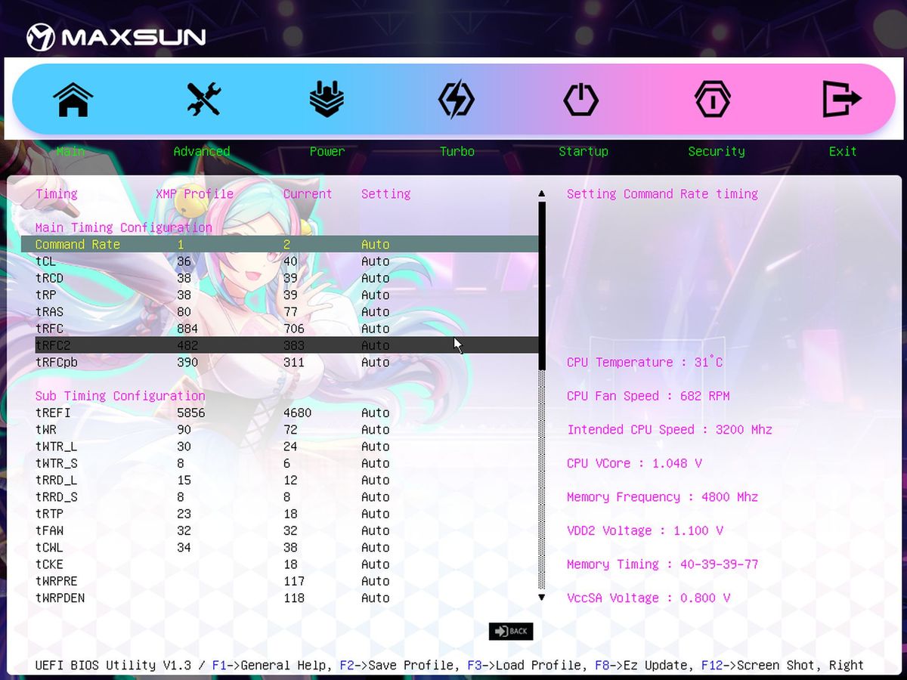
Task: Switch to the Main tab label
Action: [70, 151]
